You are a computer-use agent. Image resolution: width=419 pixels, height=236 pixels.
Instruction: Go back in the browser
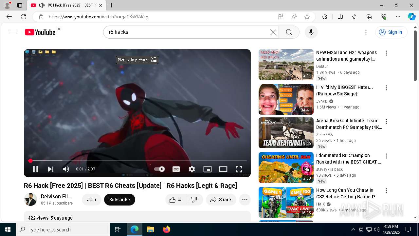click(9, 17)
